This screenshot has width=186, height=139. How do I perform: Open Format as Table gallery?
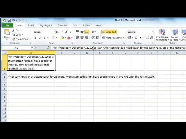click(175, 35)
